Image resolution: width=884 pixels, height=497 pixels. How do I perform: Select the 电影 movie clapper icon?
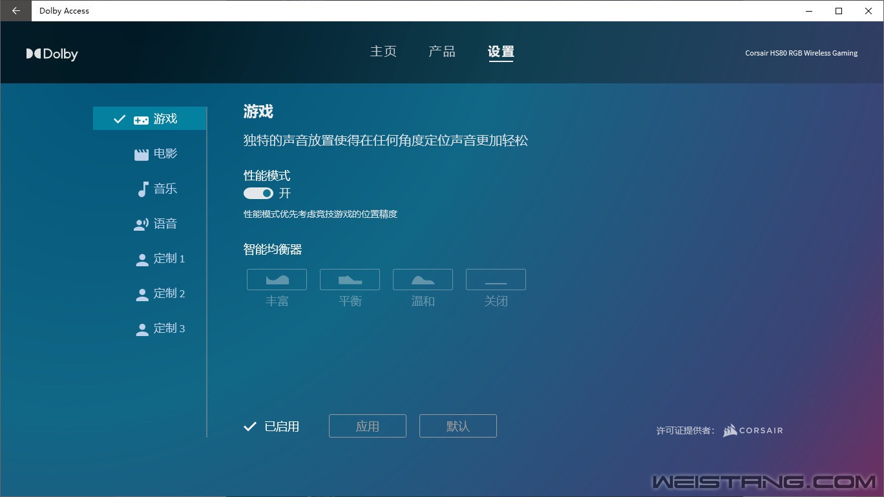(141, 154)
